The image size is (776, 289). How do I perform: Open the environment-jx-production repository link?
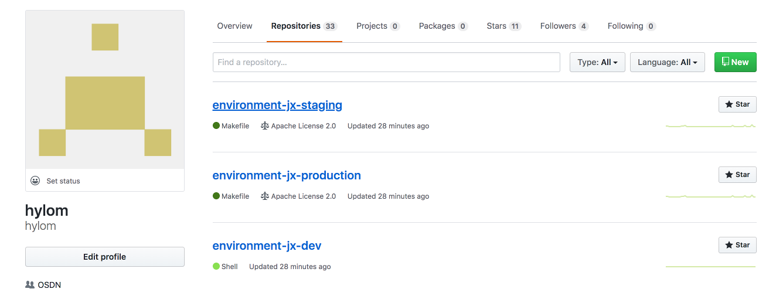point(287,175)
